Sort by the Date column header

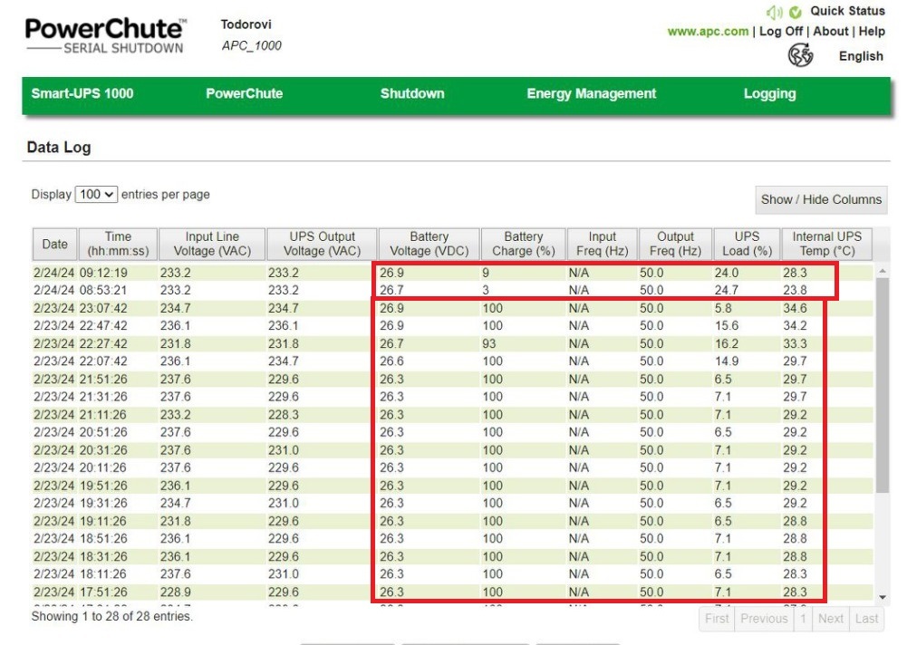[x=55, y=244]
